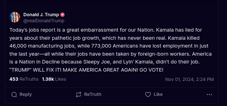Click the Reply text label
Viewport: 227px width, 106px height.
click(26, 94)
